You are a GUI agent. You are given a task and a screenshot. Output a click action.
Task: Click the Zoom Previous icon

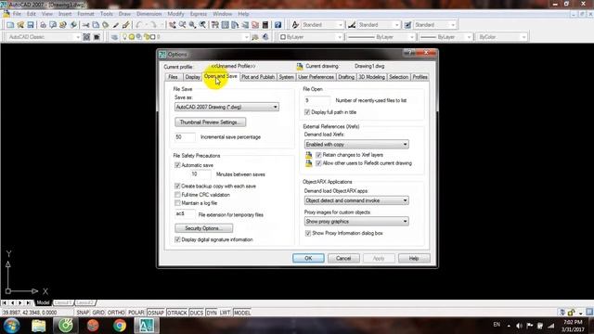click(202, 25)
